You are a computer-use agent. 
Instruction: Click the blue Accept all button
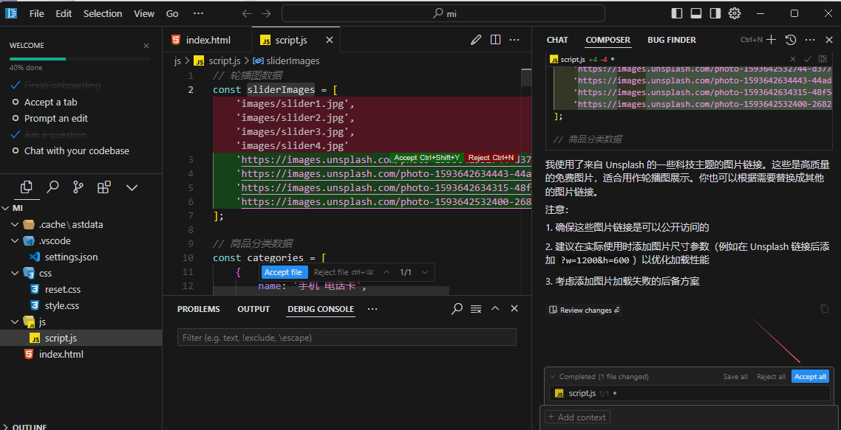coord(810,376)
